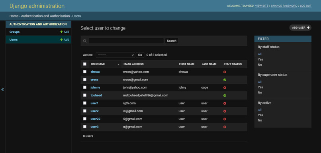Image resolution: width=321 pixels, height=153 pixels.
Task: Open the Change Password link
Action: pos(284,6)
